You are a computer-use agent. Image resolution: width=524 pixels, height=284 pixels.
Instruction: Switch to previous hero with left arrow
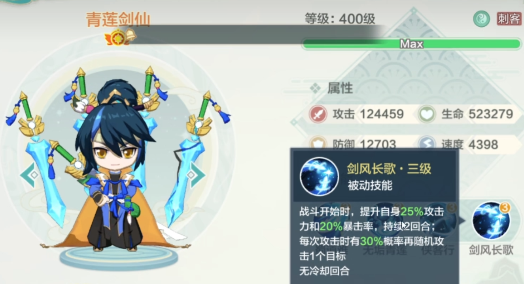pyautogui.click(x=30, y=175)
